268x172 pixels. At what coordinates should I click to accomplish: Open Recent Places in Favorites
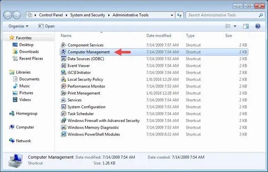coord(31,59)
